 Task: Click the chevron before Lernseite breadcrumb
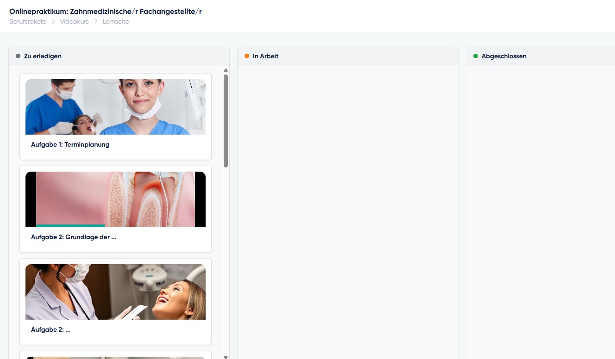click(x=96, y=22)
